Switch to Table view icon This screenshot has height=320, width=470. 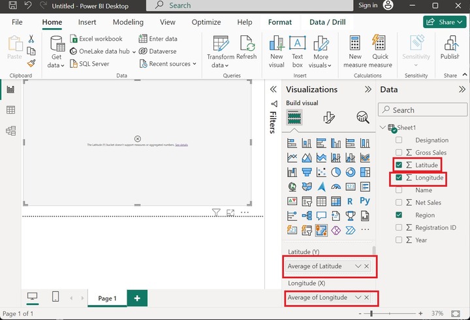(10, 110)
